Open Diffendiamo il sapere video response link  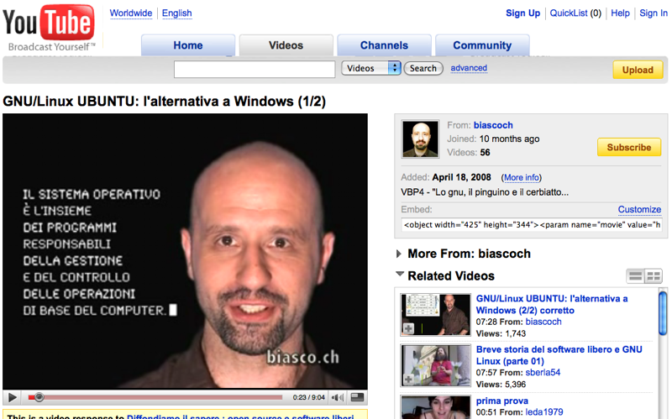pyautogui.click(x=240, y=416)
